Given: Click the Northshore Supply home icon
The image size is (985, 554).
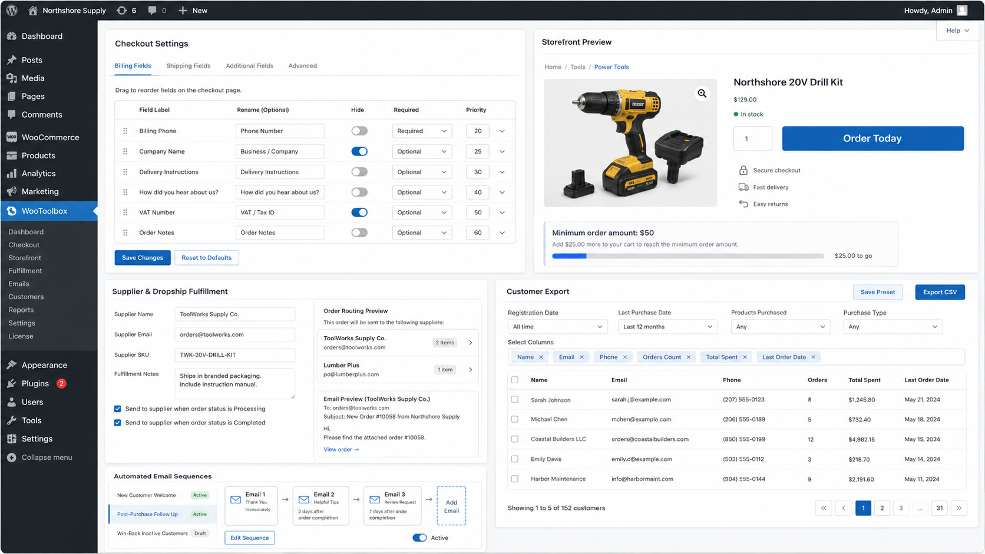Looking at the screenshot, I should 33,10.
